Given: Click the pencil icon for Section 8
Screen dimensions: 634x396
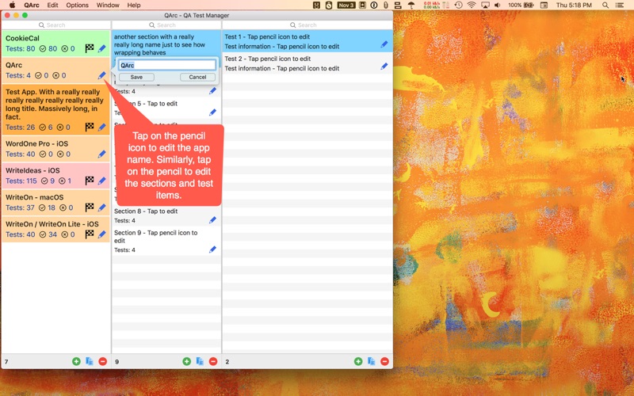Looking at the screenshot, I should point(212,220).
